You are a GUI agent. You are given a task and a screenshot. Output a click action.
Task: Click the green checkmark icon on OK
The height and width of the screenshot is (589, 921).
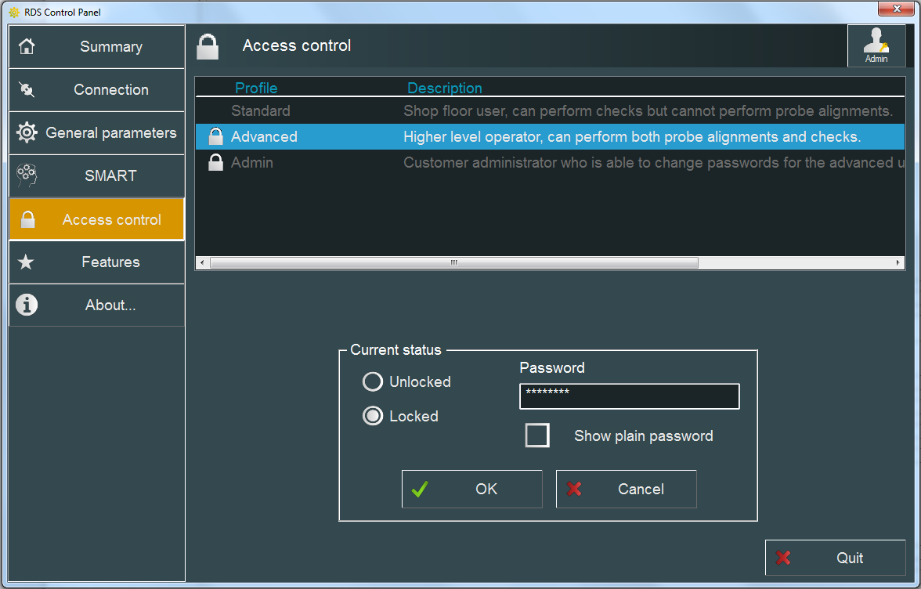pyautogui.click(x=420, y=489)
